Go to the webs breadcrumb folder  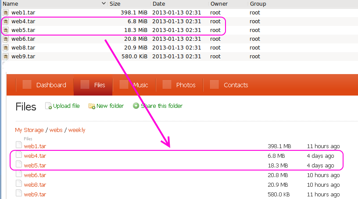click(x=56, y=130)
